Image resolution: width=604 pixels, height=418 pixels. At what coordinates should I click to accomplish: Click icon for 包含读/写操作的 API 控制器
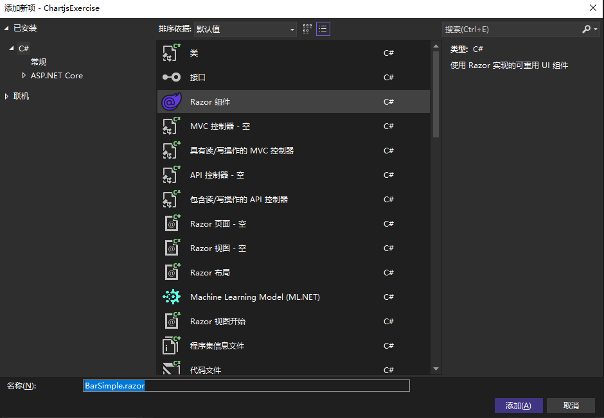[172, 199]
